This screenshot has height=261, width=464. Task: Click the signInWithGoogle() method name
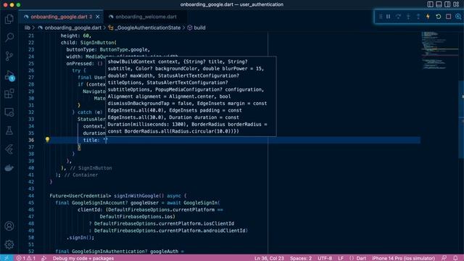click(x=136, y=196)
